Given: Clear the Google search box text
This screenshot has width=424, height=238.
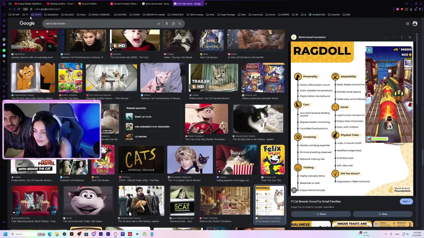Looking at the screenshot, I should (x=158, y=23).
